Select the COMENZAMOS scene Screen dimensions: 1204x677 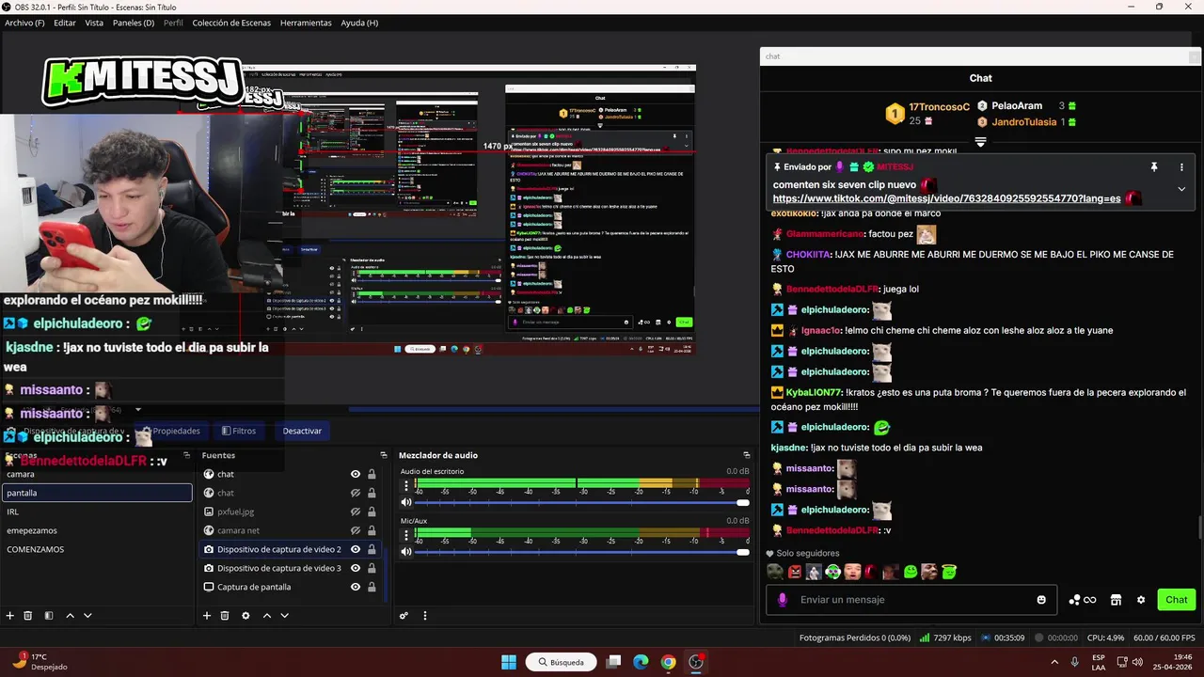pos(97,549)
